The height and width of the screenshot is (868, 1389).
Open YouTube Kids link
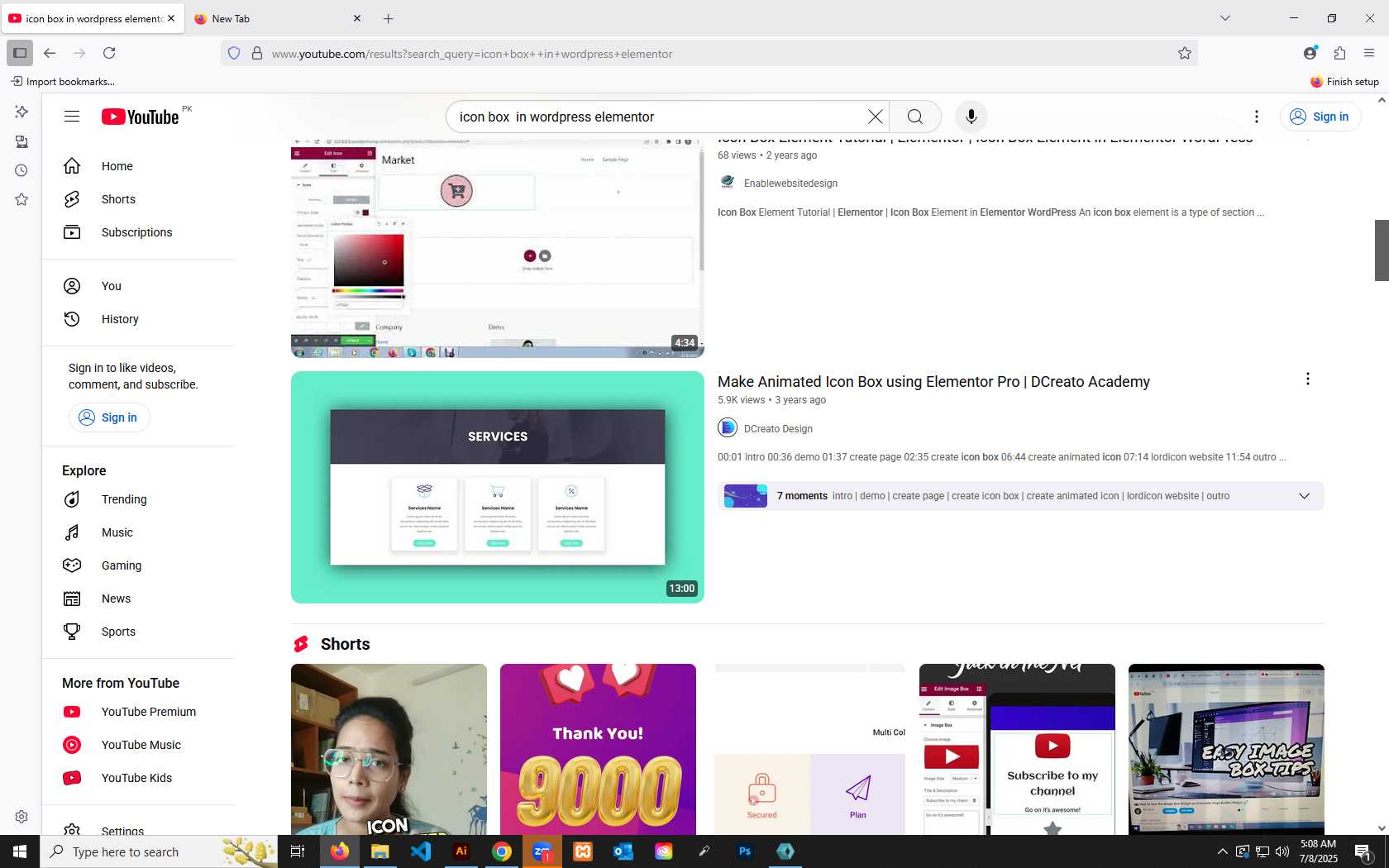[137, 778]
